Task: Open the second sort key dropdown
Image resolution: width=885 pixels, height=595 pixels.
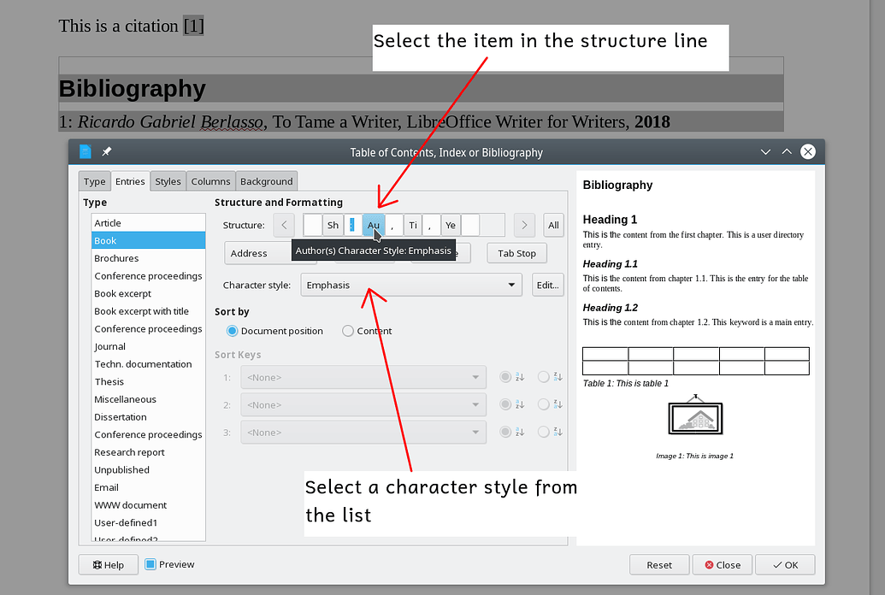Action: coord(475,404)
